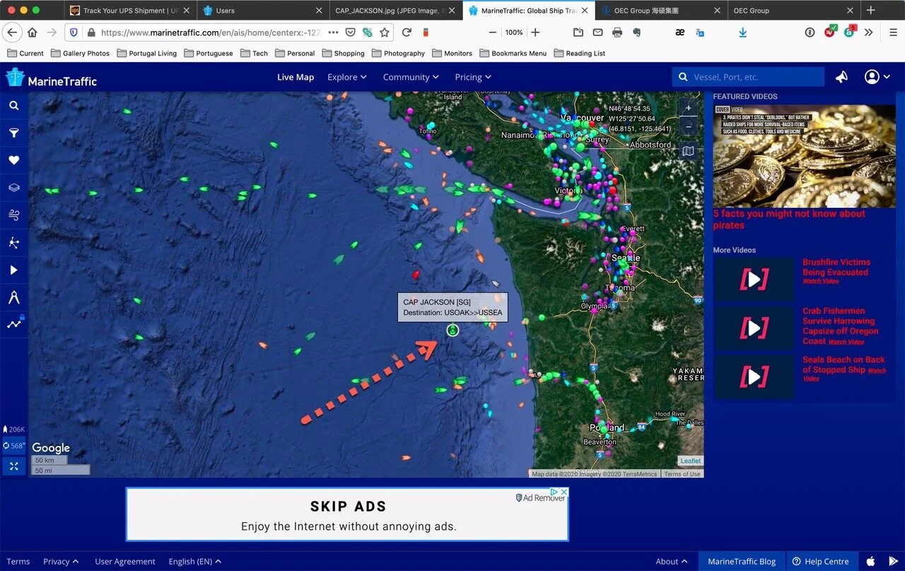905x571 pixels.
Task: Open the map search magnifier in sidebar
Action: pos(13,105)
